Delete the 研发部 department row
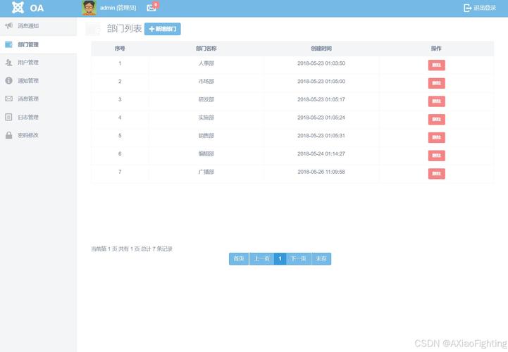 click(x=436, y=101)
